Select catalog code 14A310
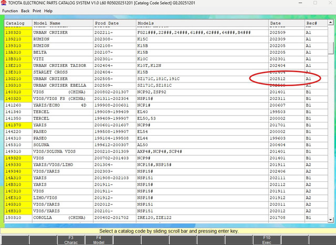 point(18,178)
